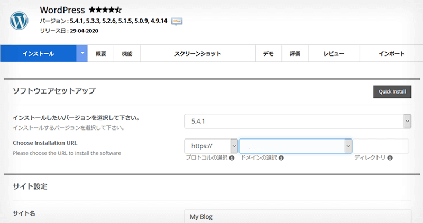Click the WordPress logo icon
Viewport: 423px width, 223px height.
pos(19,21)
